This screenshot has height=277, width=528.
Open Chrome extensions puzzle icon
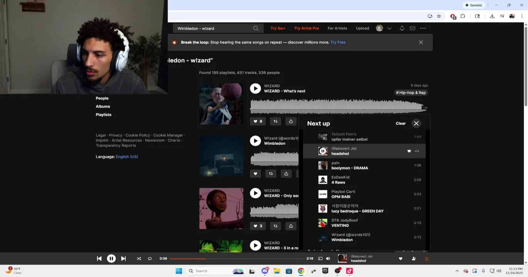463,16
